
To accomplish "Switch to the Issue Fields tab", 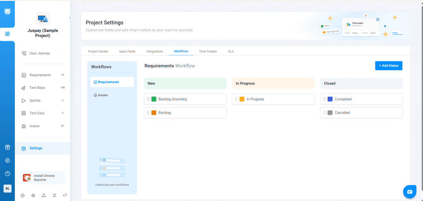I will click(127, 51).
